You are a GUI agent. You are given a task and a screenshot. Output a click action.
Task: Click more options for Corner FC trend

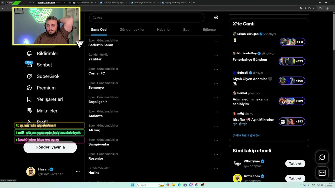(x=216, y=69)
